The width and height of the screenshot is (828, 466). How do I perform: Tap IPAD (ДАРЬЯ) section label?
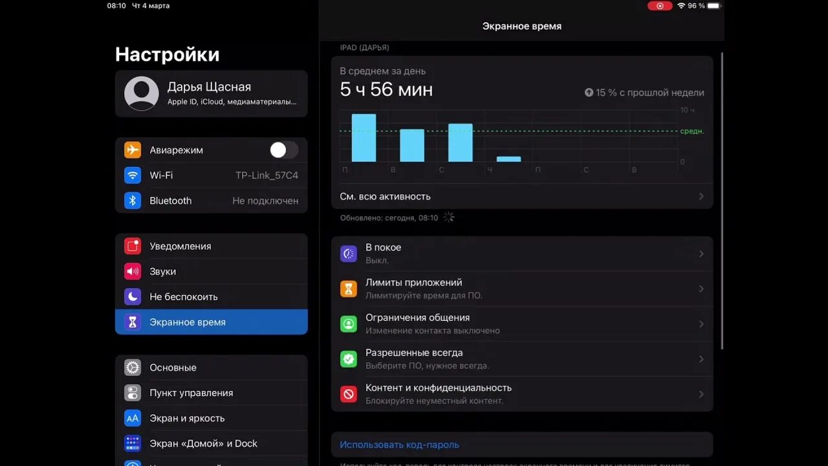(364, 48)
